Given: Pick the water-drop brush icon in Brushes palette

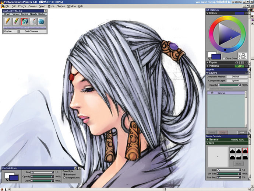Looking at the screenshot, I should coord(33,22).
